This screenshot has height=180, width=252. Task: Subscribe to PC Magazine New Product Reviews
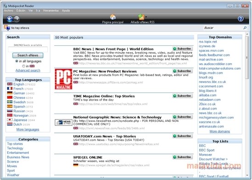click(x=183, y=71)
